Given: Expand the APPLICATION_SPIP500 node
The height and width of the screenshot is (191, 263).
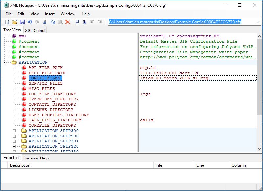Looking at the screenshot, I should pos(14,136).
